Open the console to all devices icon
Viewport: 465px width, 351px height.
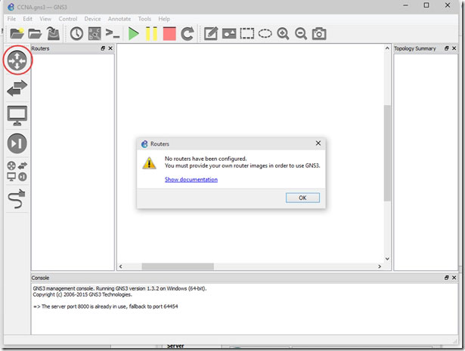point(113,33)
